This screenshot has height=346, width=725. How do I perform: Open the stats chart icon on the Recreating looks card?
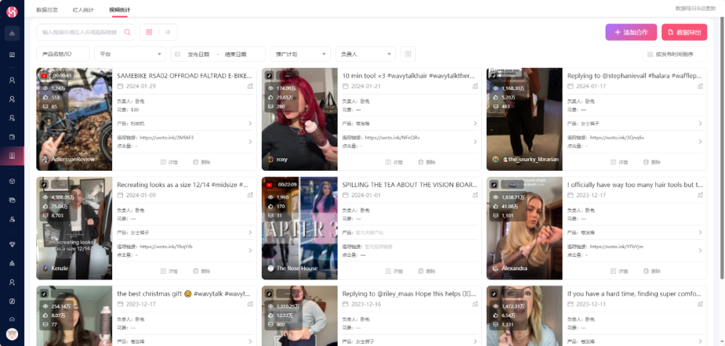pyautogui.click(x=250, y=195)
